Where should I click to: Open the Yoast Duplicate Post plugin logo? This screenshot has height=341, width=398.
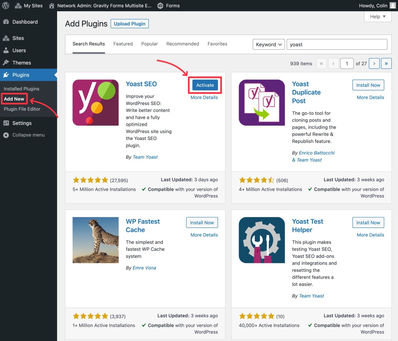tap(262, 103)
